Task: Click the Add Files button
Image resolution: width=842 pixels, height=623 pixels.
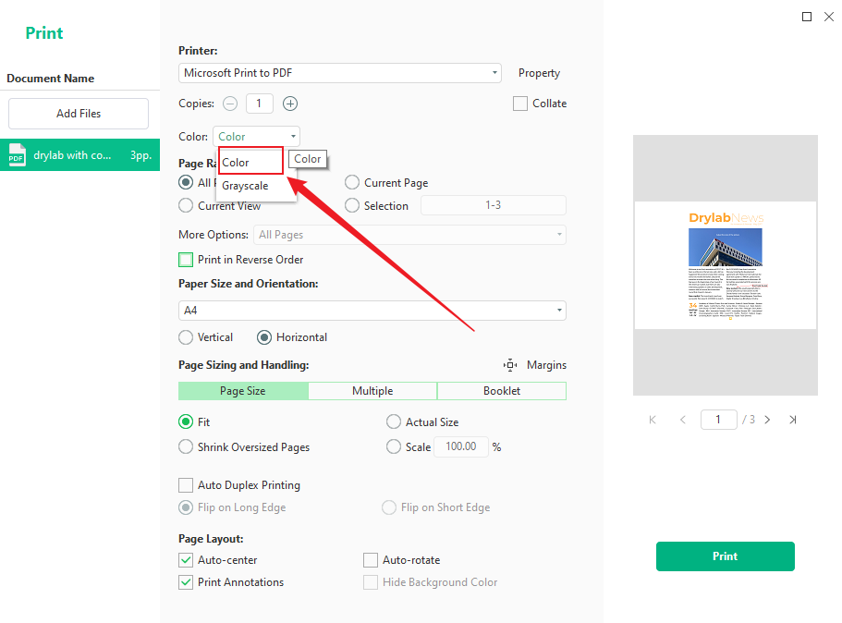Action: pos(78,113)
